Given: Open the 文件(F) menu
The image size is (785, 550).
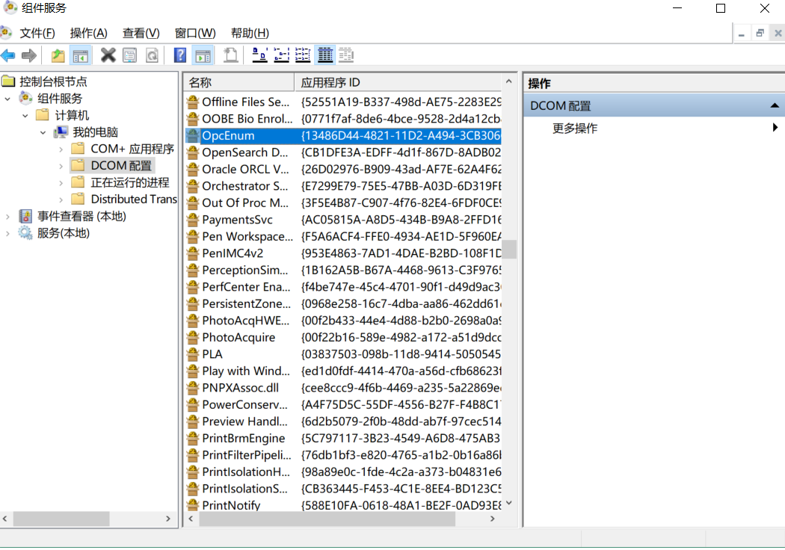Looking at the screenshot, I should click(x=37, y=33).
